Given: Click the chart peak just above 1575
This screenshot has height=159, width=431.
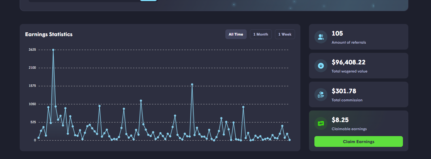Looking at the screenshot, I should click(x=192, y=84).
